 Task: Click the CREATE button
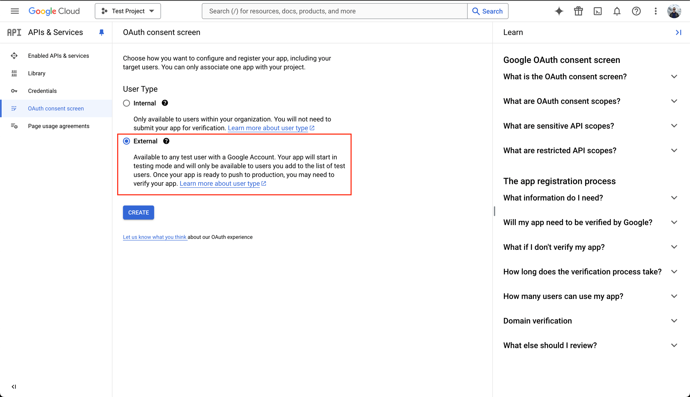coord(138,212)
